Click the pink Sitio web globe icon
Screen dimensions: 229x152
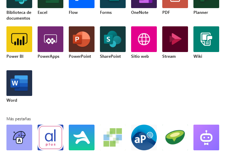pyautogui.click(x=144, y=39)
